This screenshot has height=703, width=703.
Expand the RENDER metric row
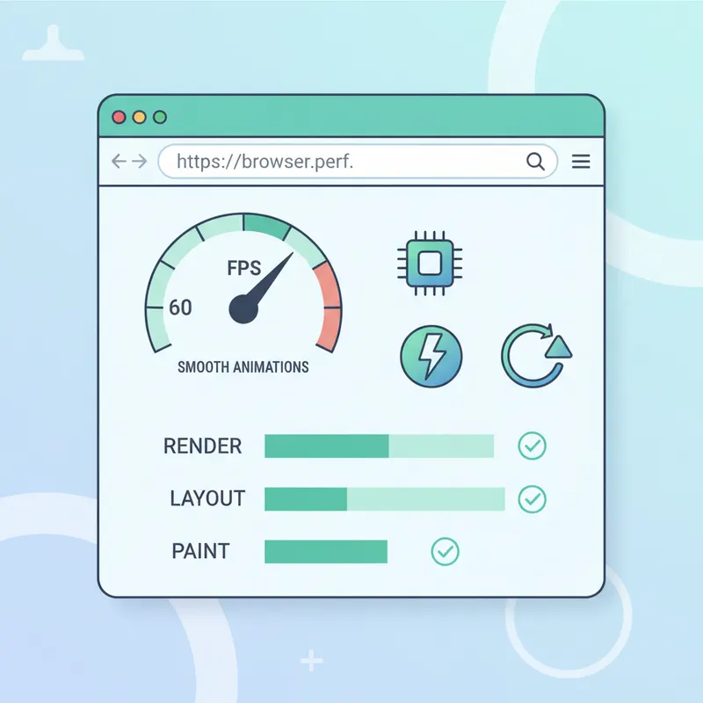coord(380,446)
